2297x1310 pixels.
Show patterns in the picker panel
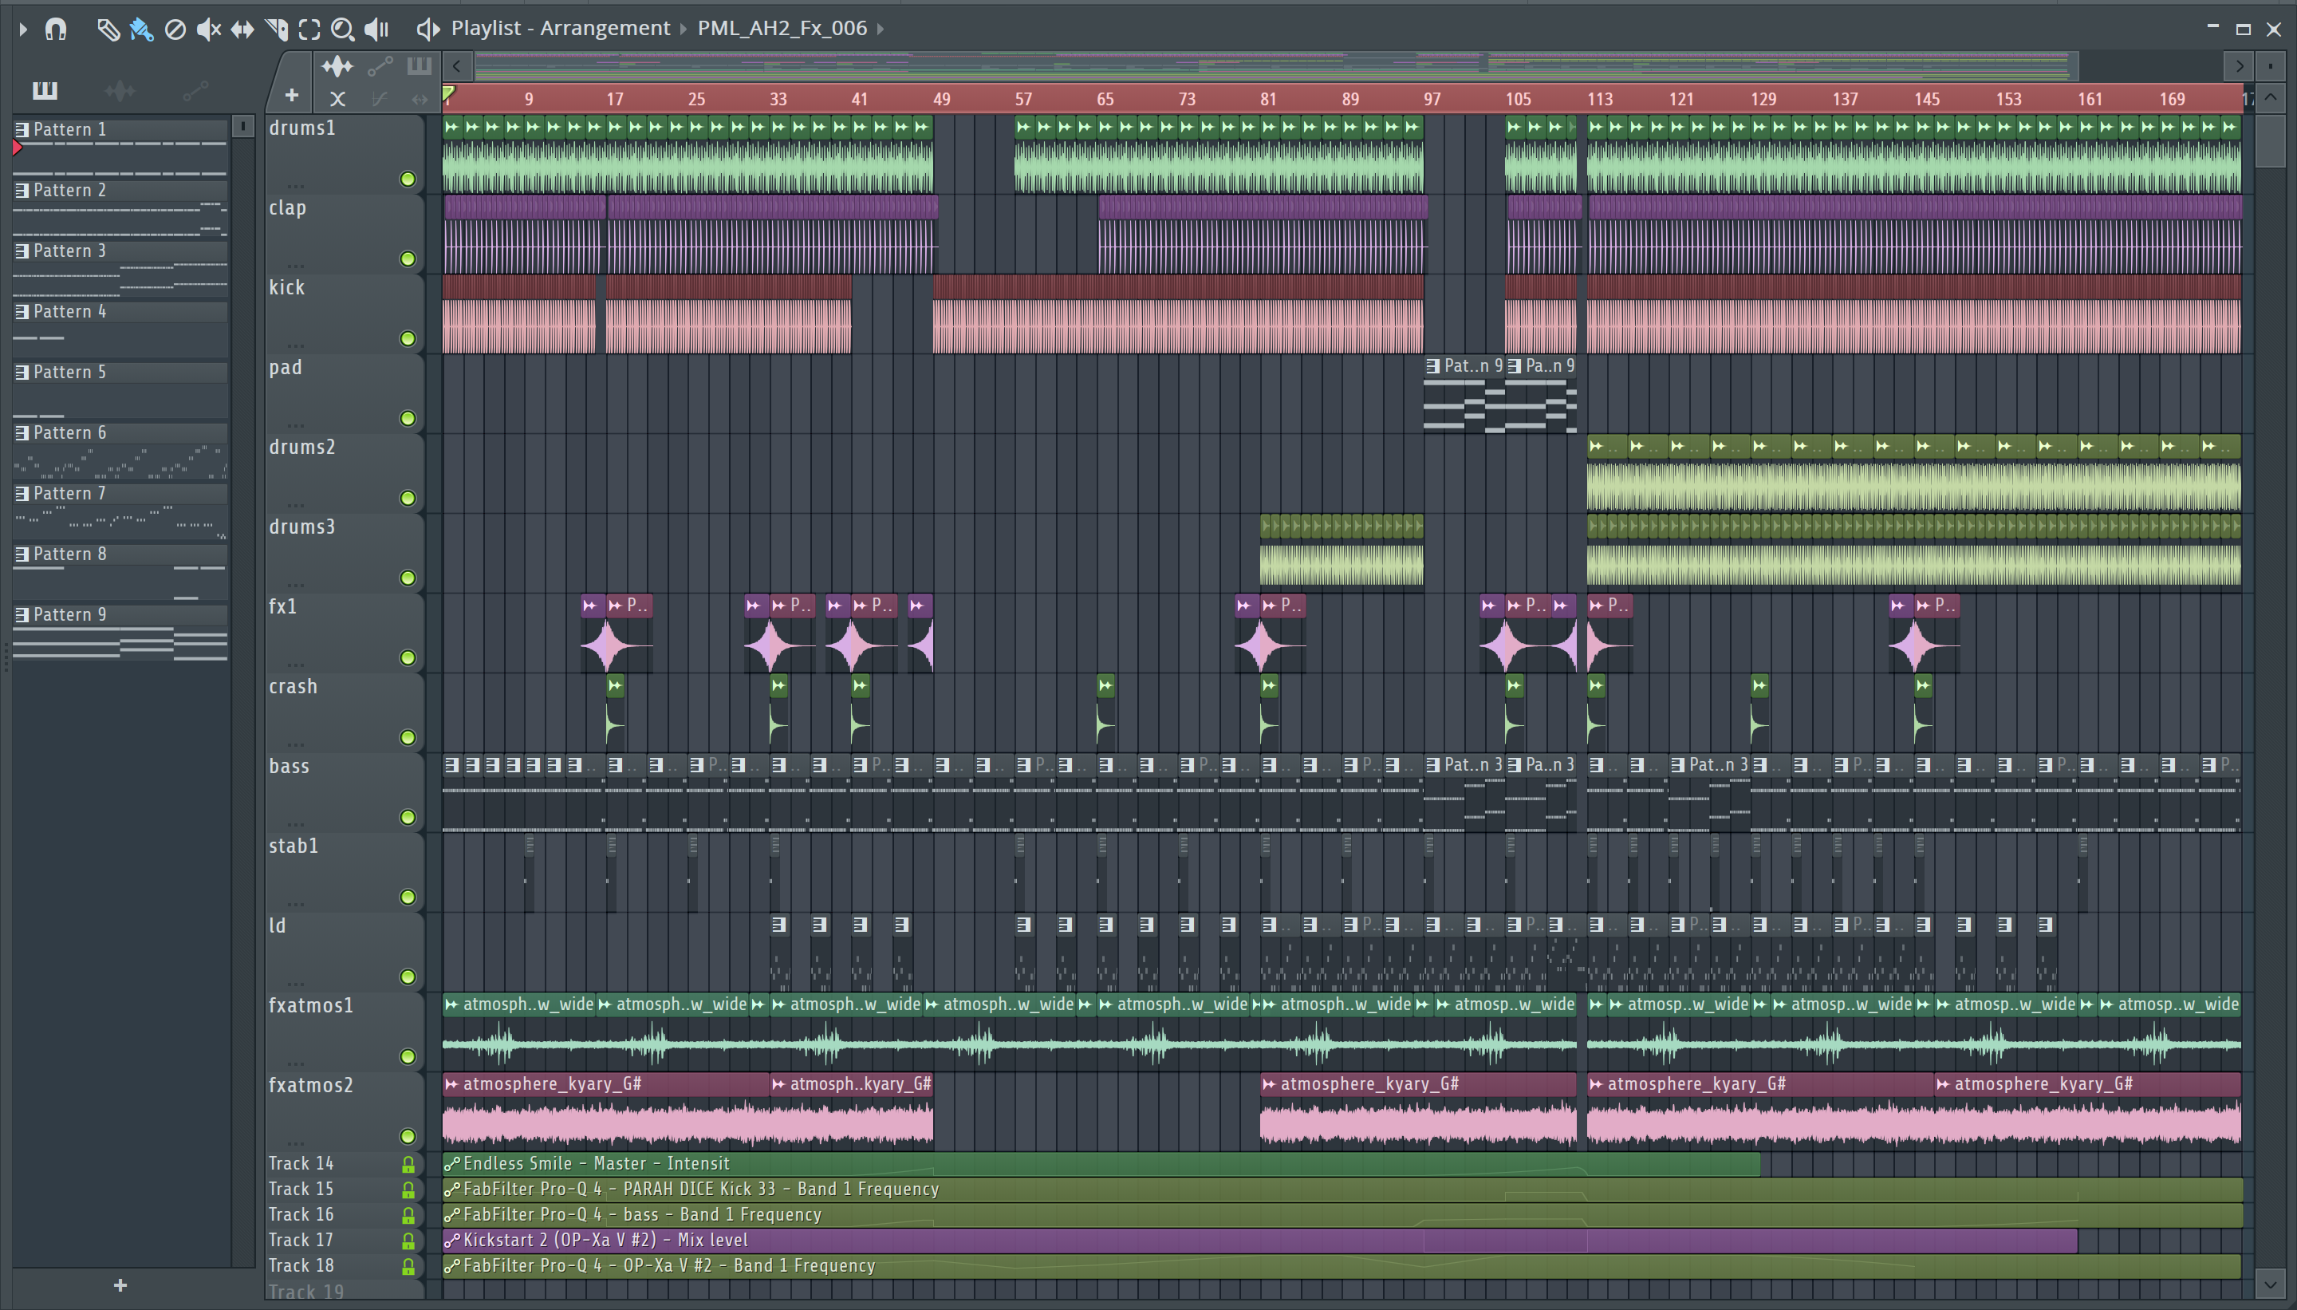(44, 90)
